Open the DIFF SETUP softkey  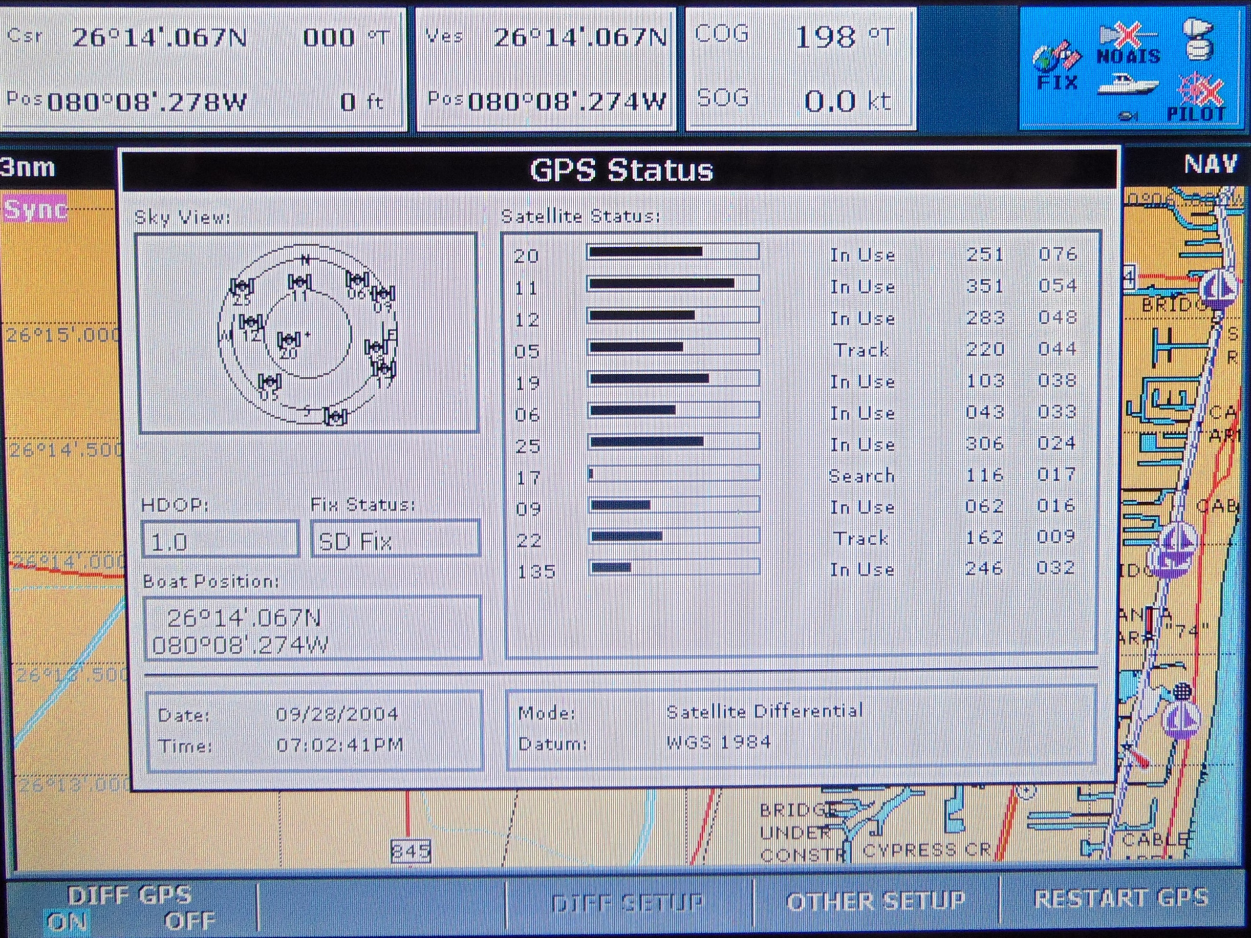pos(628,902)
